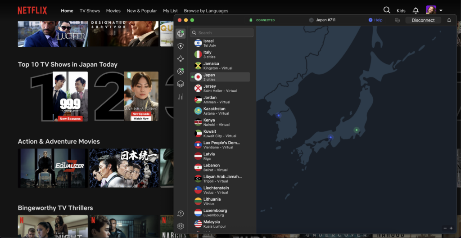Select Kuwait City server

tap(220, 134)
